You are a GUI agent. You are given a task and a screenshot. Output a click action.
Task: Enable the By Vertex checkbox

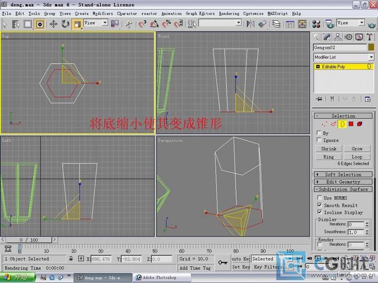319,133
